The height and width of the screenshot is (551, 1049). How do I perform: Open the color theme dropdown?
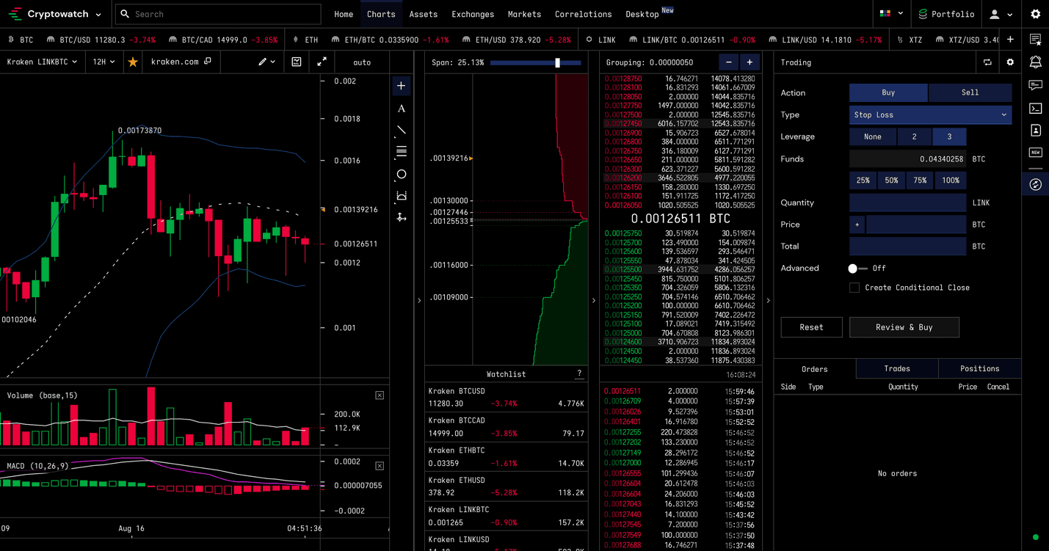pos(891,14)
